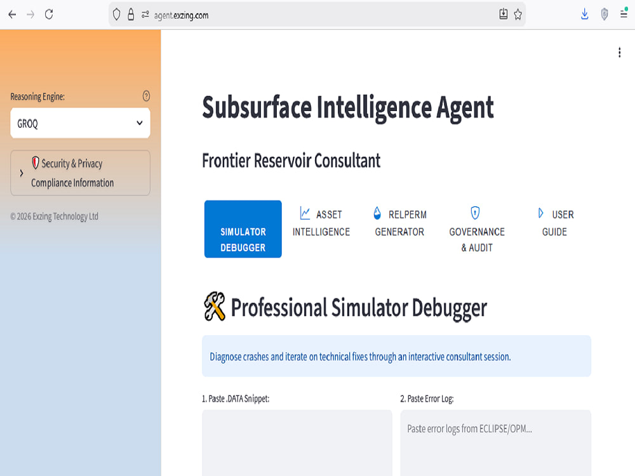Switch to Governance & Audit tab
The height and width of the screenshot is (476, 635).
pos(477,229)
